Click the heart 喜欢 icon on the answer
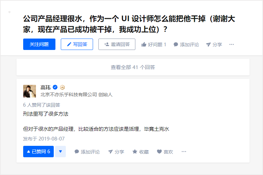 159,152
